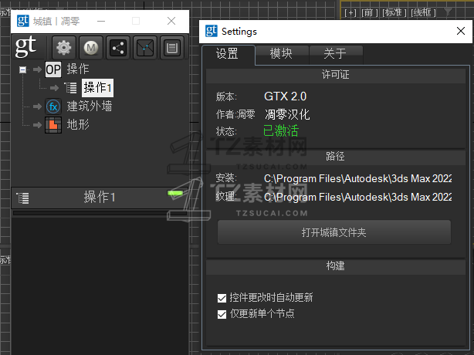Click the 打开城镇文件夹 button

[x=334, y=232]
